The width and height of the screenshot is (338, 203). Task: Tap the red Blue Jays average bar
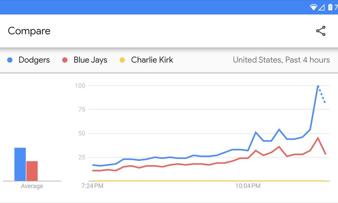pyautogui.click(x=32, y=171)
